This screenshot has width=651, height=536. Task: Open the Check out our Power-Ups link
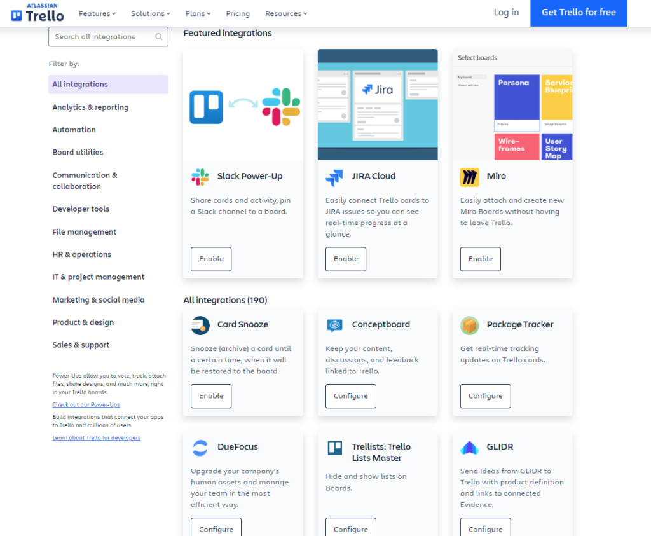86,405
